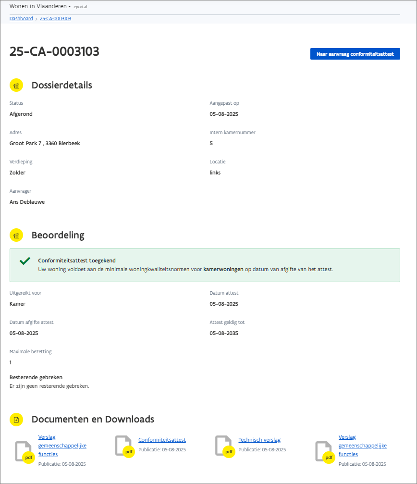Image resolution: width=417 pixels, height=484 pixels.
Task: Click the Dossierdetails section heading
Action: click(61, 86)
